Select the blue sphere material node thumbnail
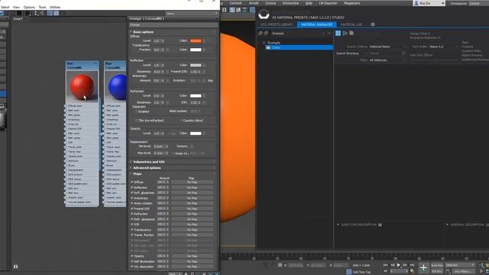This screenshot has width=489, height=275. click(x=116, y=86)
